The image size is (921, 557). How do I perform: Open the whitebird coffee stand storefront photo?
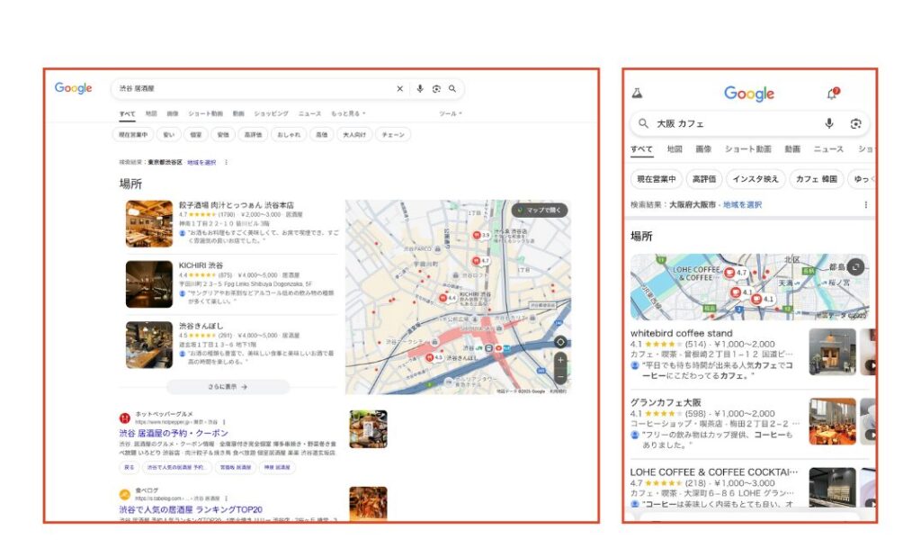tap(832, 352)
